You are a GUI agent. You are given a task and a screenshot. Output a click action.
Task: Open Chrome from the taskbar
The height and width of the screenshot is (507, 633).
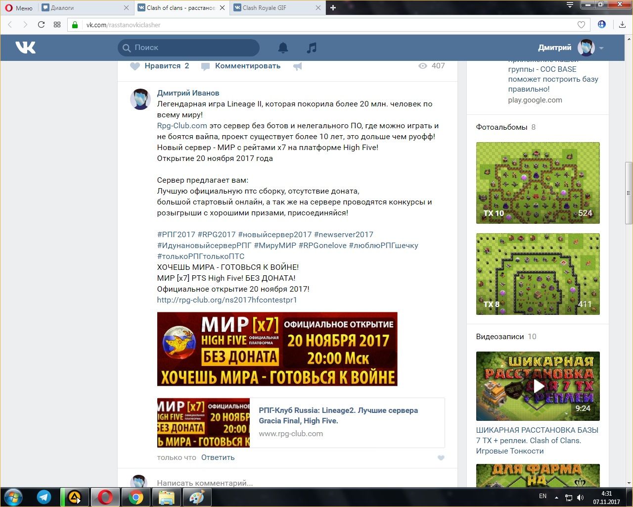pyautogui.click(x=136, y=497)
